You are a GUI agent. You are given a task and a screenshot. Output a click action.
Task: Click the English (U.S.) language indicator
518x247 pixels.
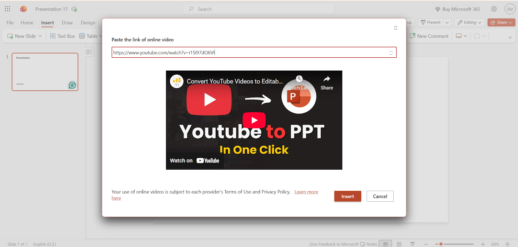(x=45, y=244)
